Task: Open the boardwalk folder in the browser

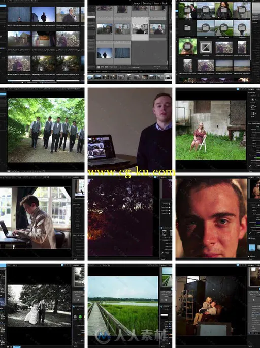Action: coord(223,28)
